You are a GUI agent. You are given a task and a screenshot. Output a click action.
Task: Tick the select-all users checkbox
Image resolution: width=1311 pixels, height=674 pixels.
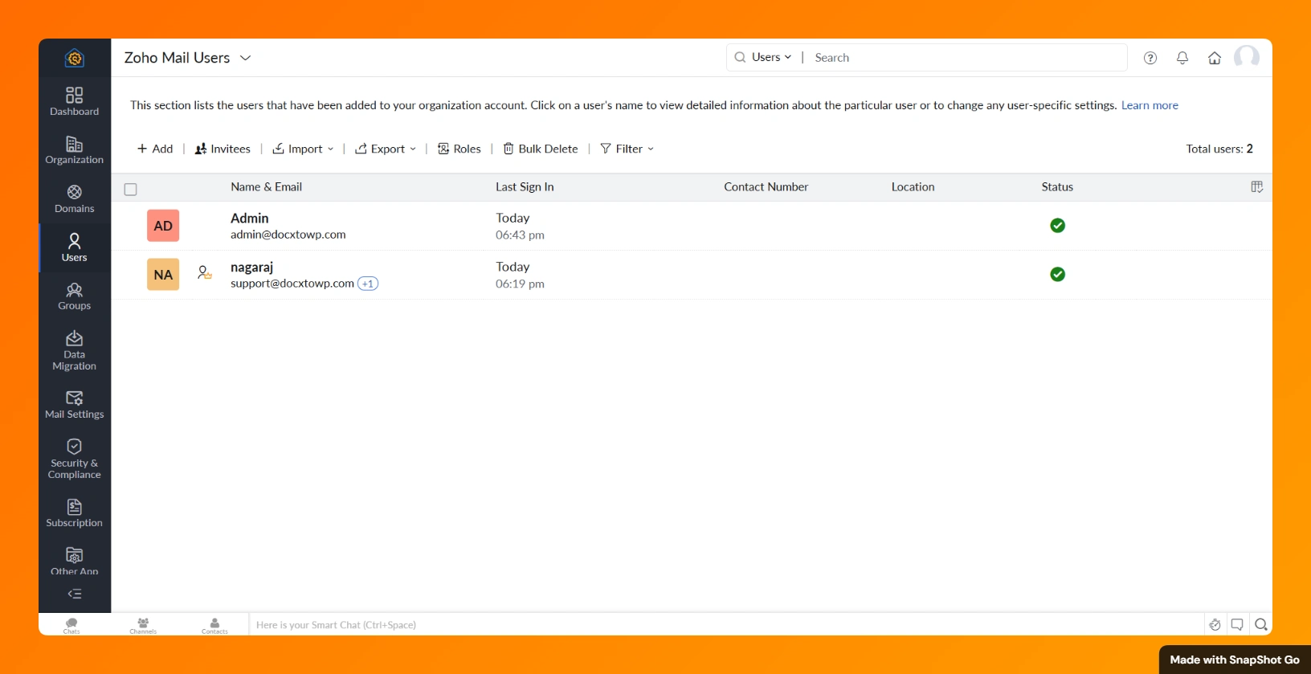131,190
